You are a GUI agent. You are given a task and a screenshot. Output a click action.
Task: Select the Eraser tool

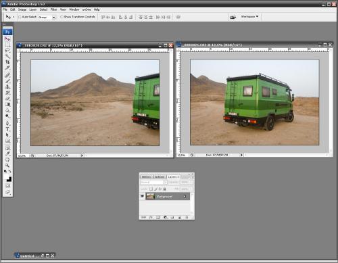click(x=7, y=99)
